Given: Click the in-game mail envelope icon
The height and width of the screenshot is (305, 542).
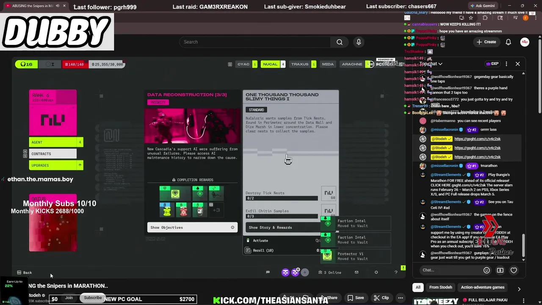Looking at the screenshot, I should [x=357, y=272].
